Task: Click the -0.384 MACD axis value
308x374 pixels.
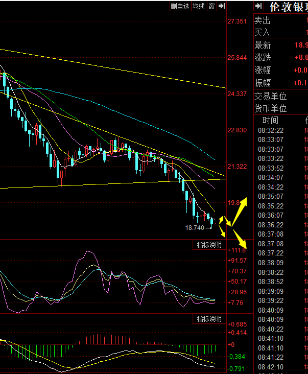Action: (x=236, y=357)
